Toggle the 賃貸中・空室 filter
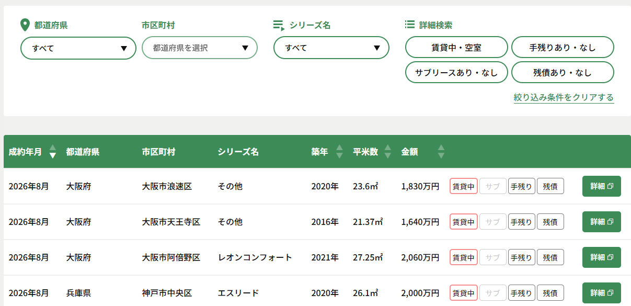The image size is (631, 306). [x=456, y=47]
